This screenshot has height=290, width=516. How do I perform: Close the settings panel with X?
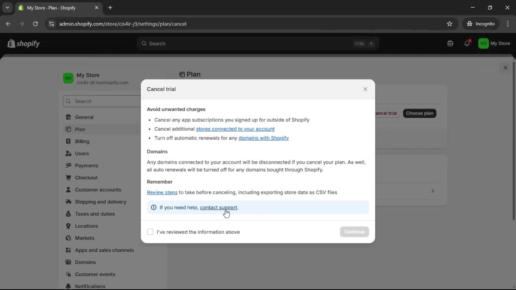click(x=505, y=68)
